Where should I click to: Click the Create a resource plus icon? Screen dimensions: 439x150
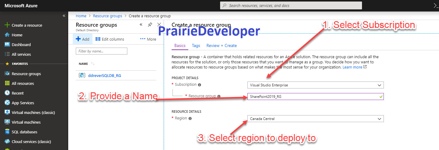point(7,25)
